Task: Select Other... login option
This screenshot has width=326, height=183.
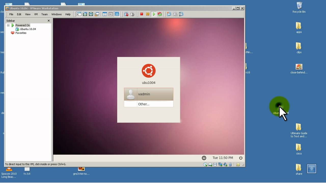Action: (x=148, y=104)
